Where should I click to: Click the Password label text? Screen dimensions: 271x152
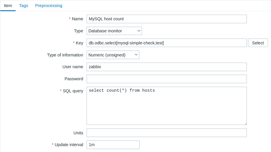tap(74, 79)
